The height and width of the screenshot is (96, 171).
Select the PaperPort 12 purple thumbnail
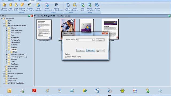click(x=87, y=26)
